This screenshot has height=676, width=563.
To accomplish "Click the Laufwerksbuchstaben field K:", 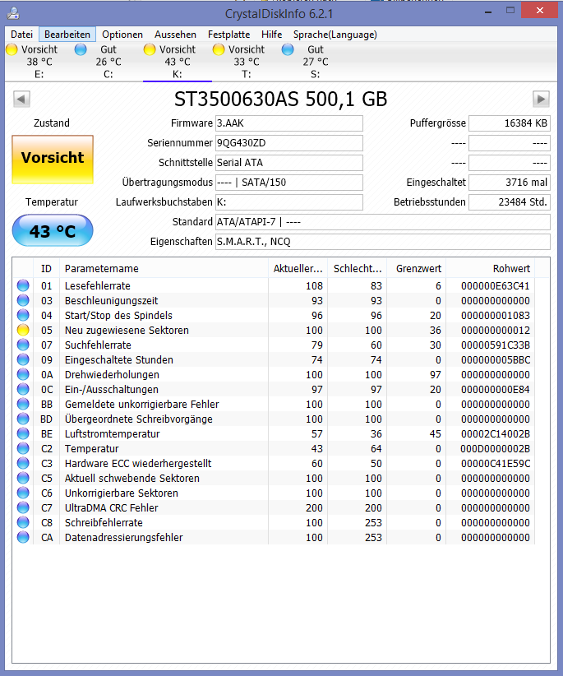I will (x=289, y=202).
